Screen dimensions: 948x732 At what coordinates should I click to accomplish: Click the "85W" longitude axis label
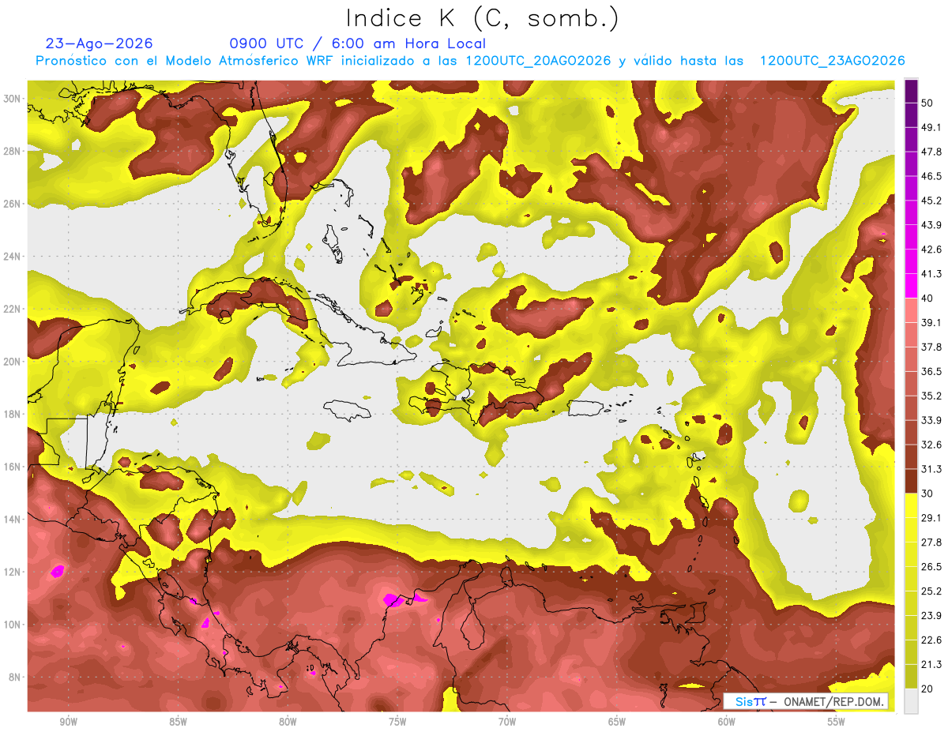pyautogui.click(x=178, y=722)
